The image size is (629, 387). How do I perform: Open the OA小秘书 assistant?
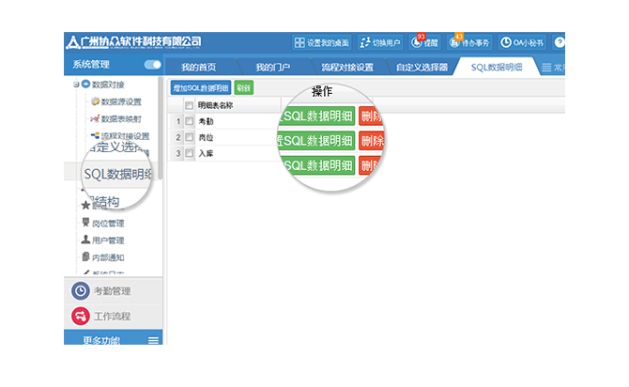coord(507,42)
